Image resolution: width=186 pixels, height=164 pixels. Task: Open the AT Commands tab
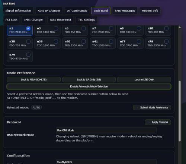click(77, 11)
